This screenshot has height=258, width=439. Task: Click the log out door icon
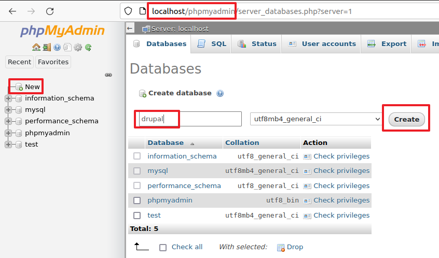[x=47, y=47]
